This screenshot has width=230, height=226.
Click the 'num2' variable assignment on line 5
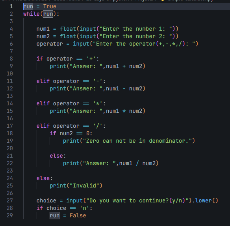(43, 36)
